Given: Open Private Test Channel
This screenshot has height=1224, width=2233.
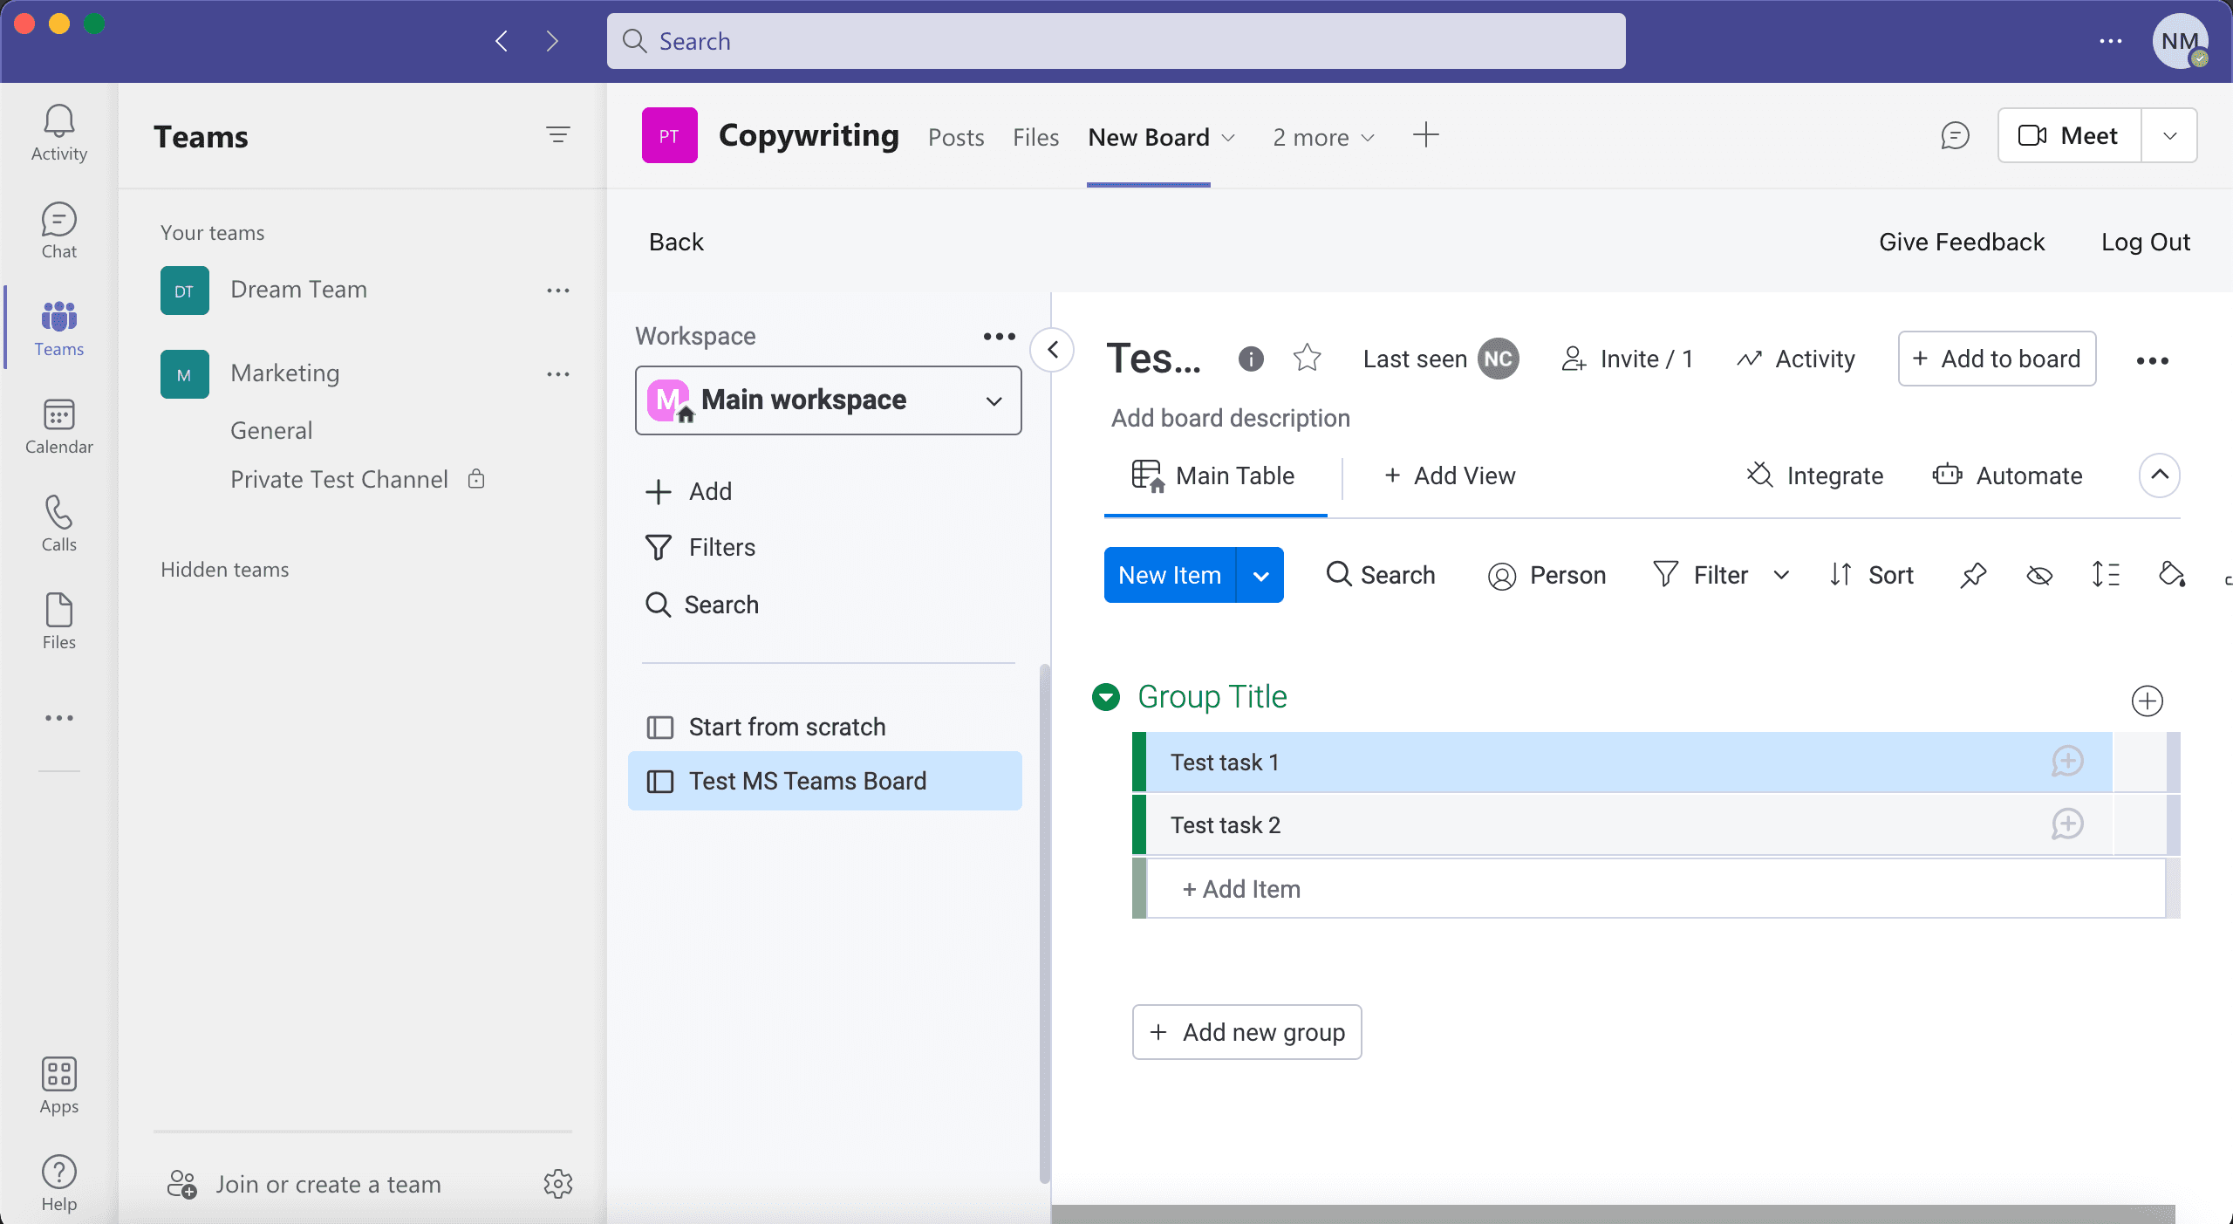Looking at the screenshot, I should click(x=339, y=479).
